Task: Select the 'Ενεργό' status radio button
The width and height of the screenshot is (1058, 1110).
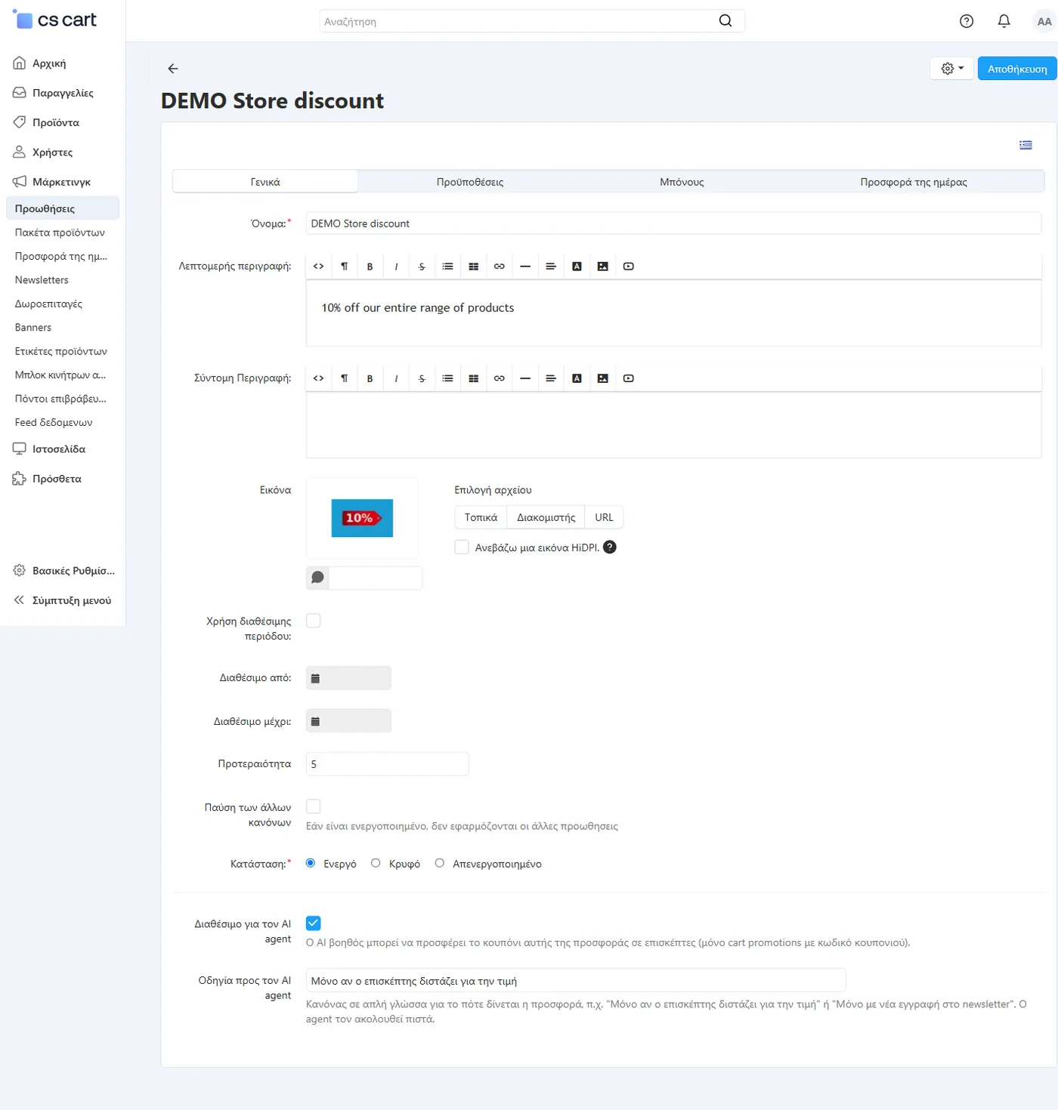Action: [311, 863]
